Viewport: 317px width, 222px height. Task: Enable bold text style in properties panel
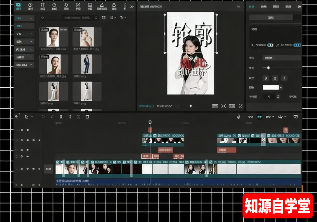click(x=265, y=78)
